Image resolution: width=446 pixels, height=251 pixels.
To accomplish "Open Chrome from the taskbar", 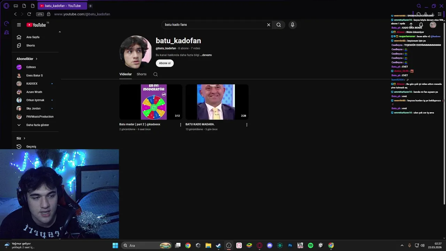I will [188, 245].
